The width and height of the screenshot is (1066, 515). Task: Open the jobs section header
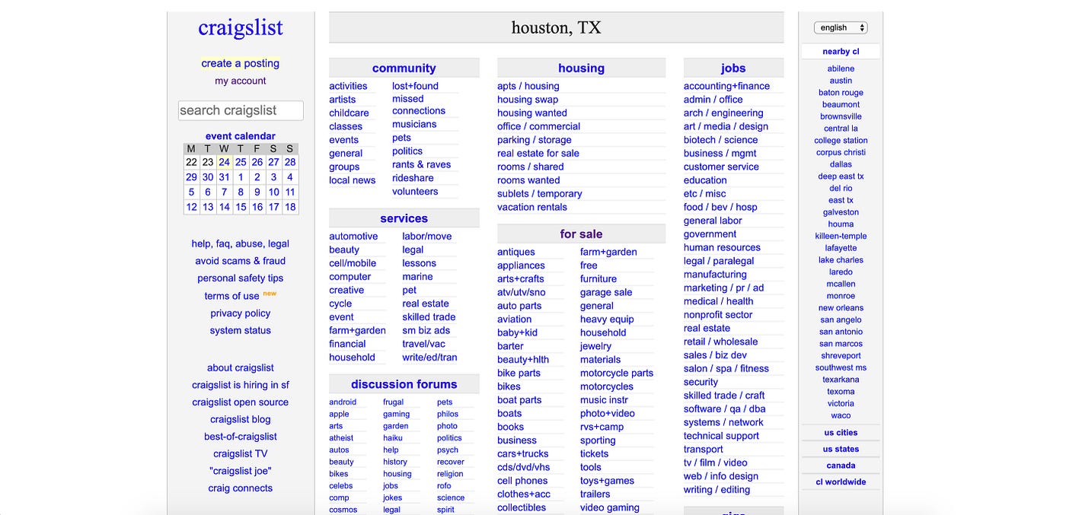pos(733,68)
